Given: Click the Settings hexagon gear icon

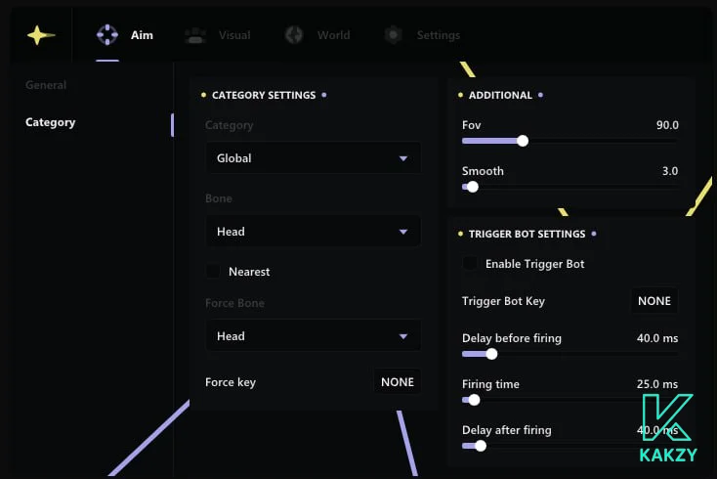Looking at the screenshot, I should (393, 35).
